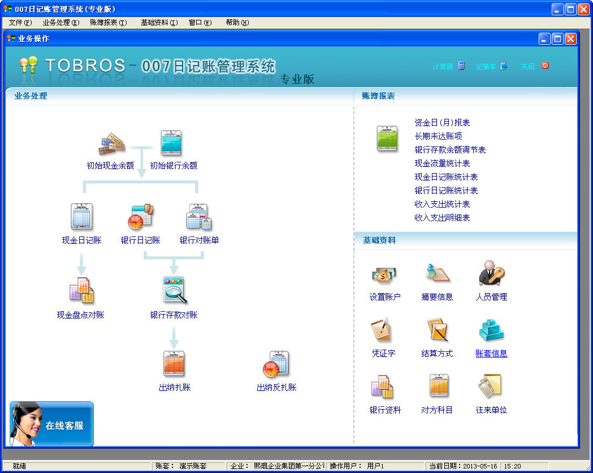Maximize the 业务操作 child window
This screenshot has width=593, height=473.
[557, 38]
